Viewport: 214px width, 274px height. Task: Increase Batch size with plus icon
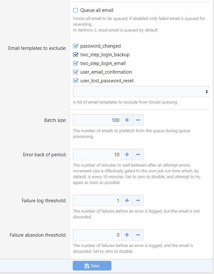(x=127, y=120)
